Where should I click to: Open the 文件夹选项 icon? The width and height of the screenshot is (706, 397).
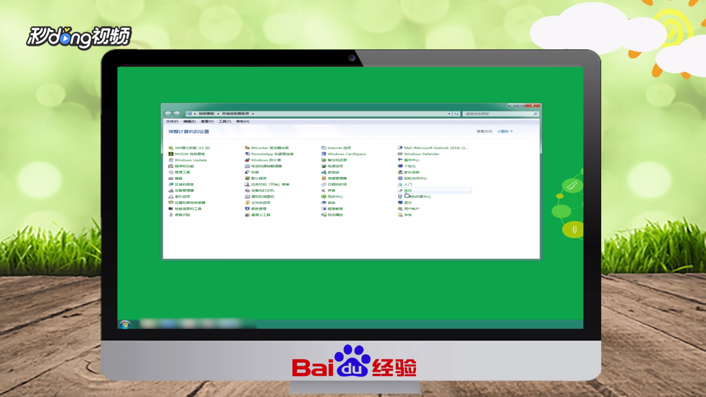248,202
